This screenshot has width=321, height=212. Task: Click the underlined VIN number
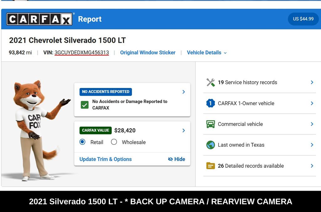tap(82, 53)
